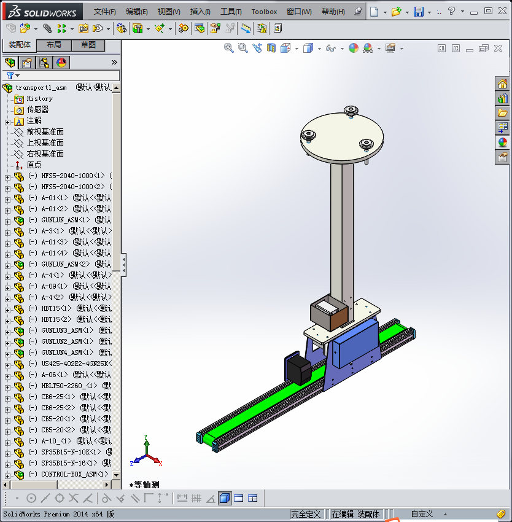Click the New document icon
The image size is (512, 522).
374,12
